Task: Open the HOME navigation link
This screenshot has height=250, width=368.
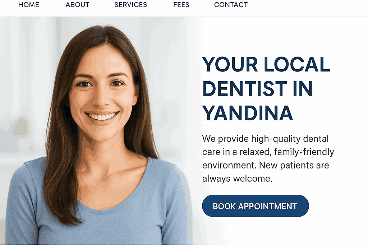Action: coord(29,5)
